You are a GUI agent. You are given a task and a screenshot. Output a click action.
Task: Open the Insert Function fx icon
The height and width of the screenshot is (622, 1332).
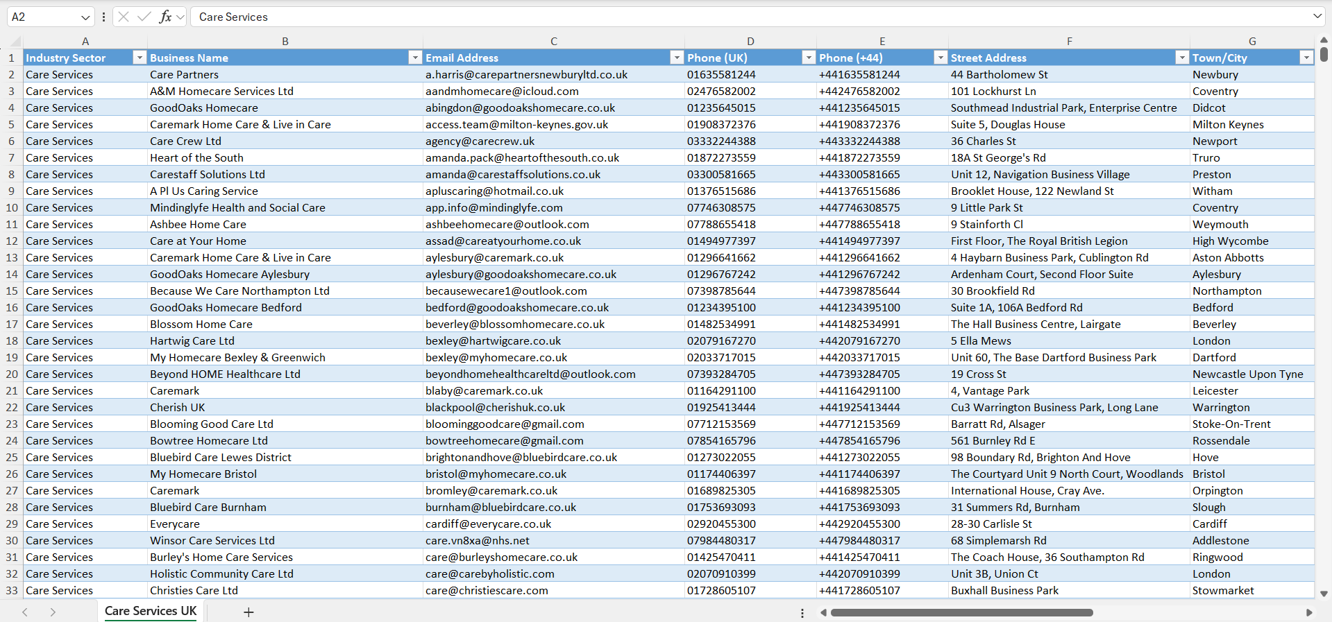coord(165,17)
